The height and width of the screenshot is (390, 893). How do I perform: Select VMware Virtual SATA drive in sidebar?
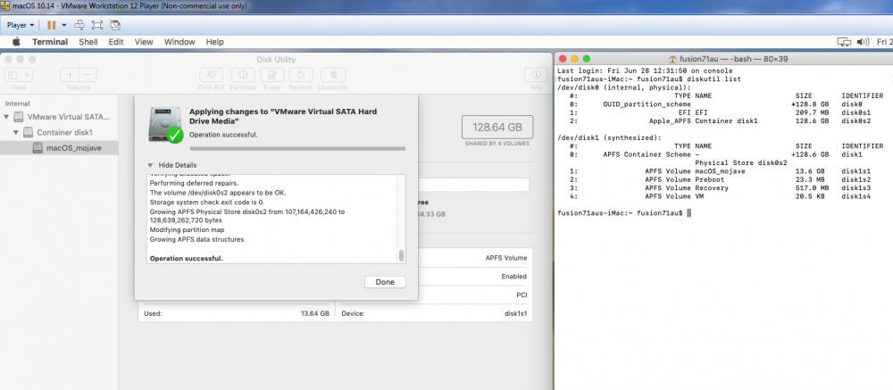tap(63, 117)
